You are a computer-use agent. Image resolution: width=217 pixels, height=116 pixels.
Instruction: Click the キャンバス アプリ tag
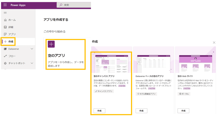pyautogui.click(x=104, y=91)
